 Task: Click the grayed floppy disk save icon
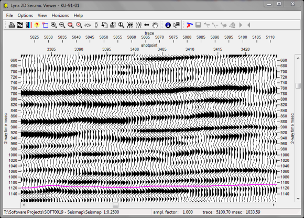click(x=198, y=25)
